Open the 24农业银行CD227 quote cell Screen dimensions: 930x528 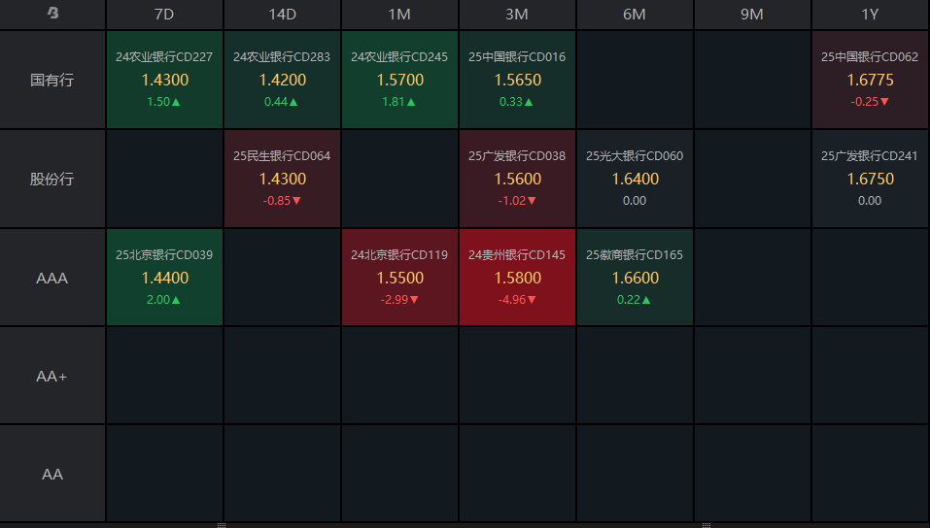[x=164, y=80]
